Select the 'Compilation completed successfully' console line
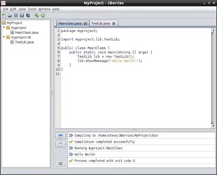This screenshot has width=217, height=175. (x=104, y=142)
